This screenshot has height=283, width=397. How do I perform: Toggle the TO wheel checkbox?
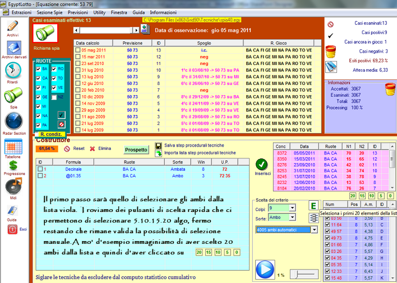(54, 78)
